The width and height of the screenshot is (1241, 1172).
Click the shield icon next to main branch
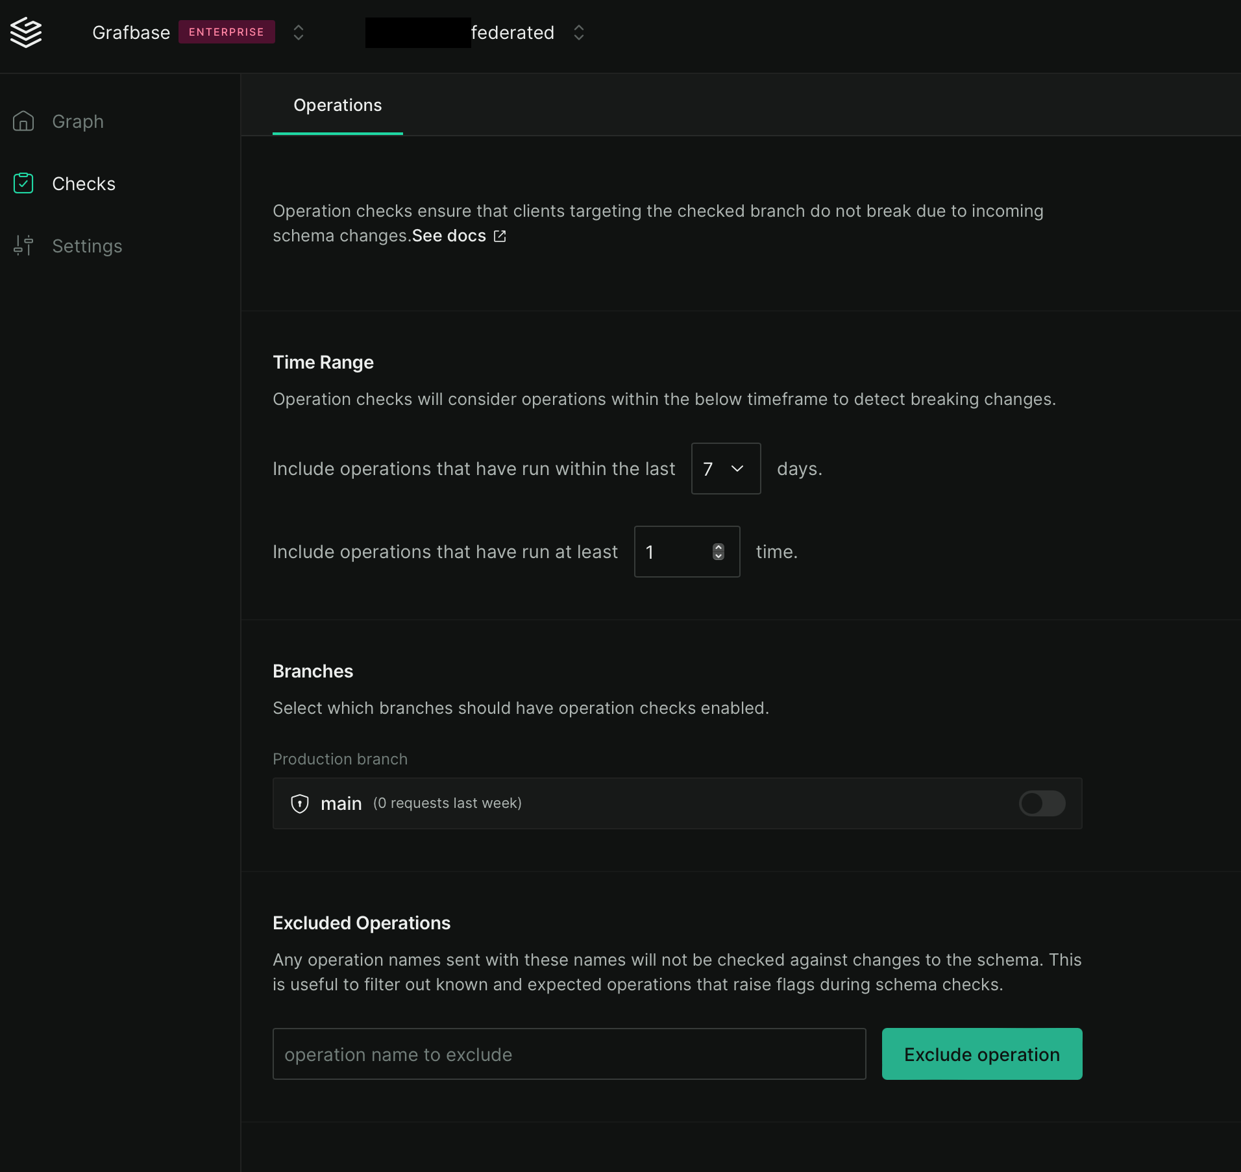click(x=299, y=803)
